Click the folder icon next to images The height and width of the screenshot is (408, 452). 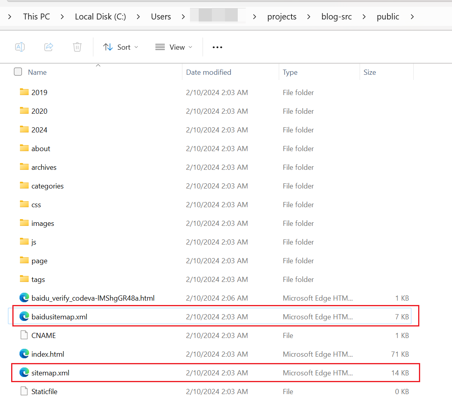click(x=24, y=223)
